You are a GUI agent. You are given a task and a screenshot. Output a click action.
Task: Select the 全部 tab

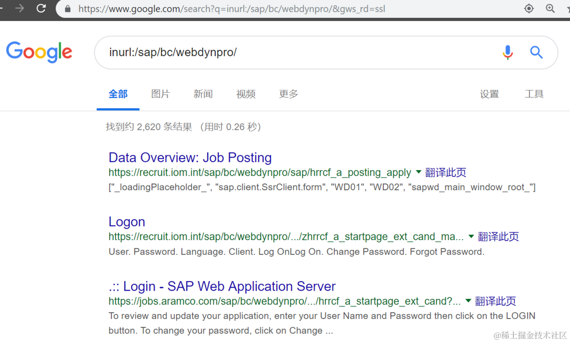(118, 94)
